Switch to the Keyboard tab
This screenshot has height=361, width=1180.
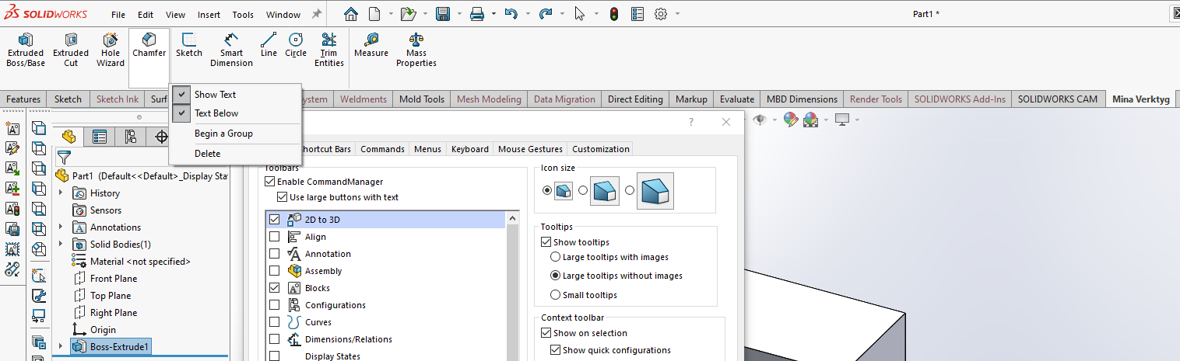(470, 149)
